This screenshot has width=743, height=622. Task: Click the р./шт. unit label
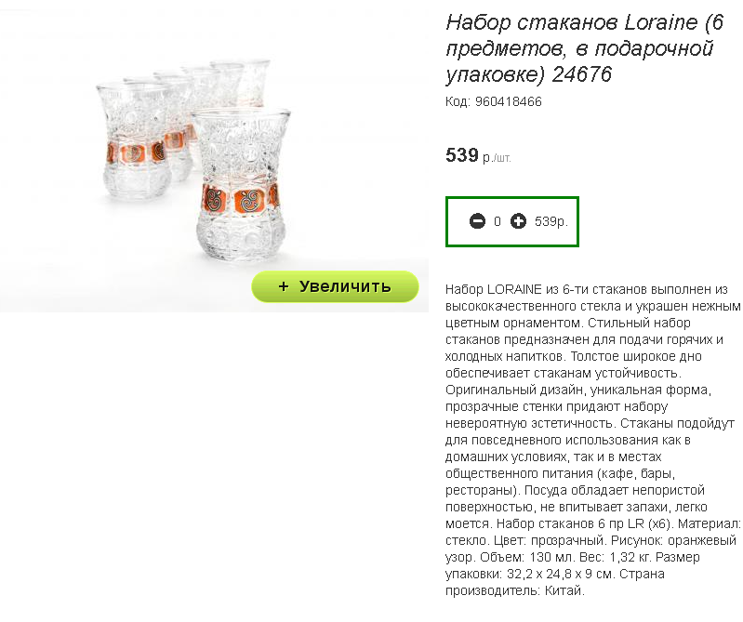[498, 158]
